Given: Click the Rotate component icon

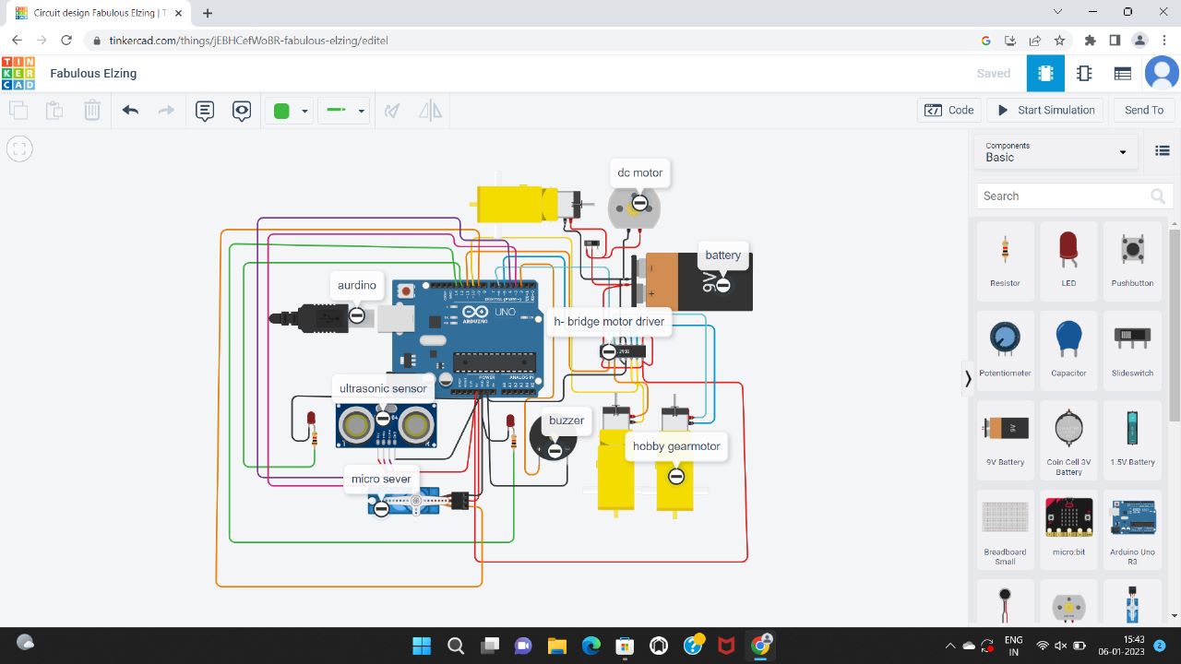Looking at the screenshot, I should (392, 111).
